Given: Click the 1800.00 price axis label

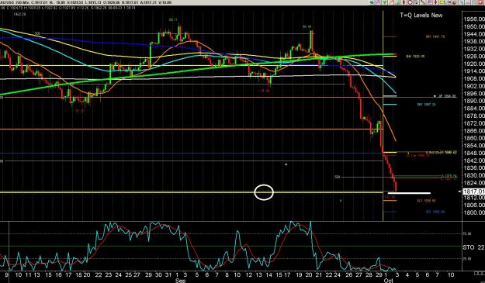Looking at the screenshot, I should click(474, 212).
